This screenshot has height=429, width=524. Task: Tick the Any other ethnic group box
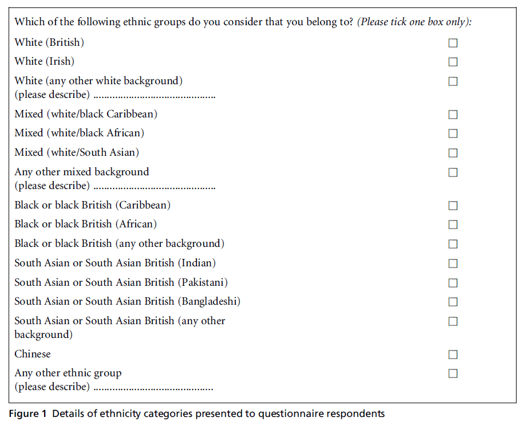tap(453, 373)
